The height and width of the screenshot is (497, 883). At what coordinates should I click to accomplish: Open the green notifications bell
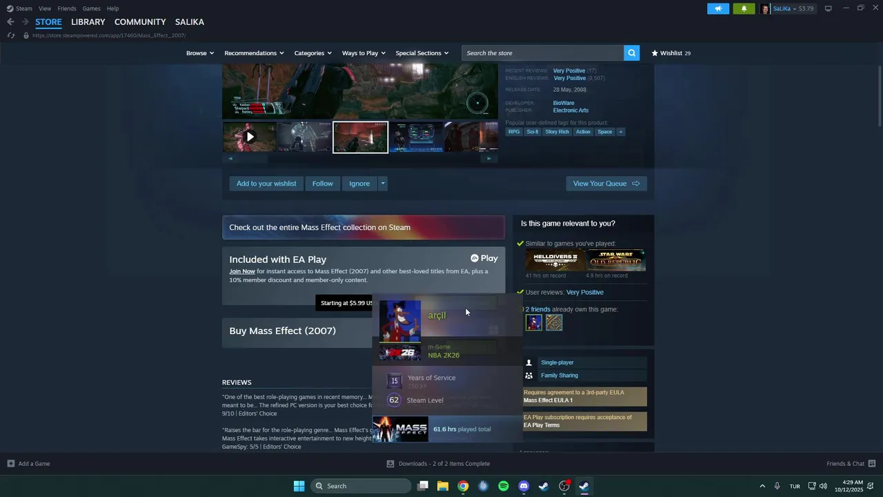click(x=744, y=9)
